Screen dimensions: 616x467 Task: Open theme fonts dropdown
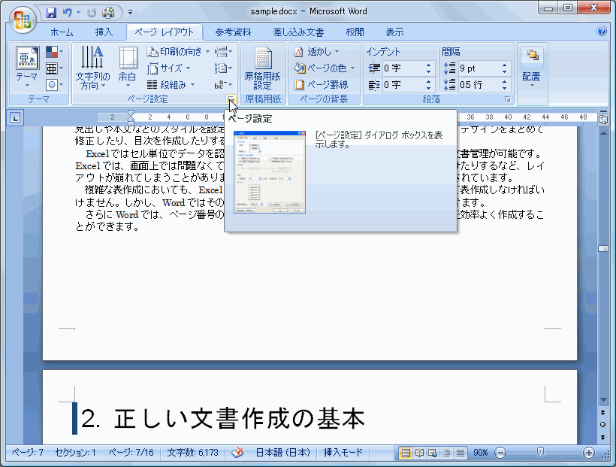point(55,68)
